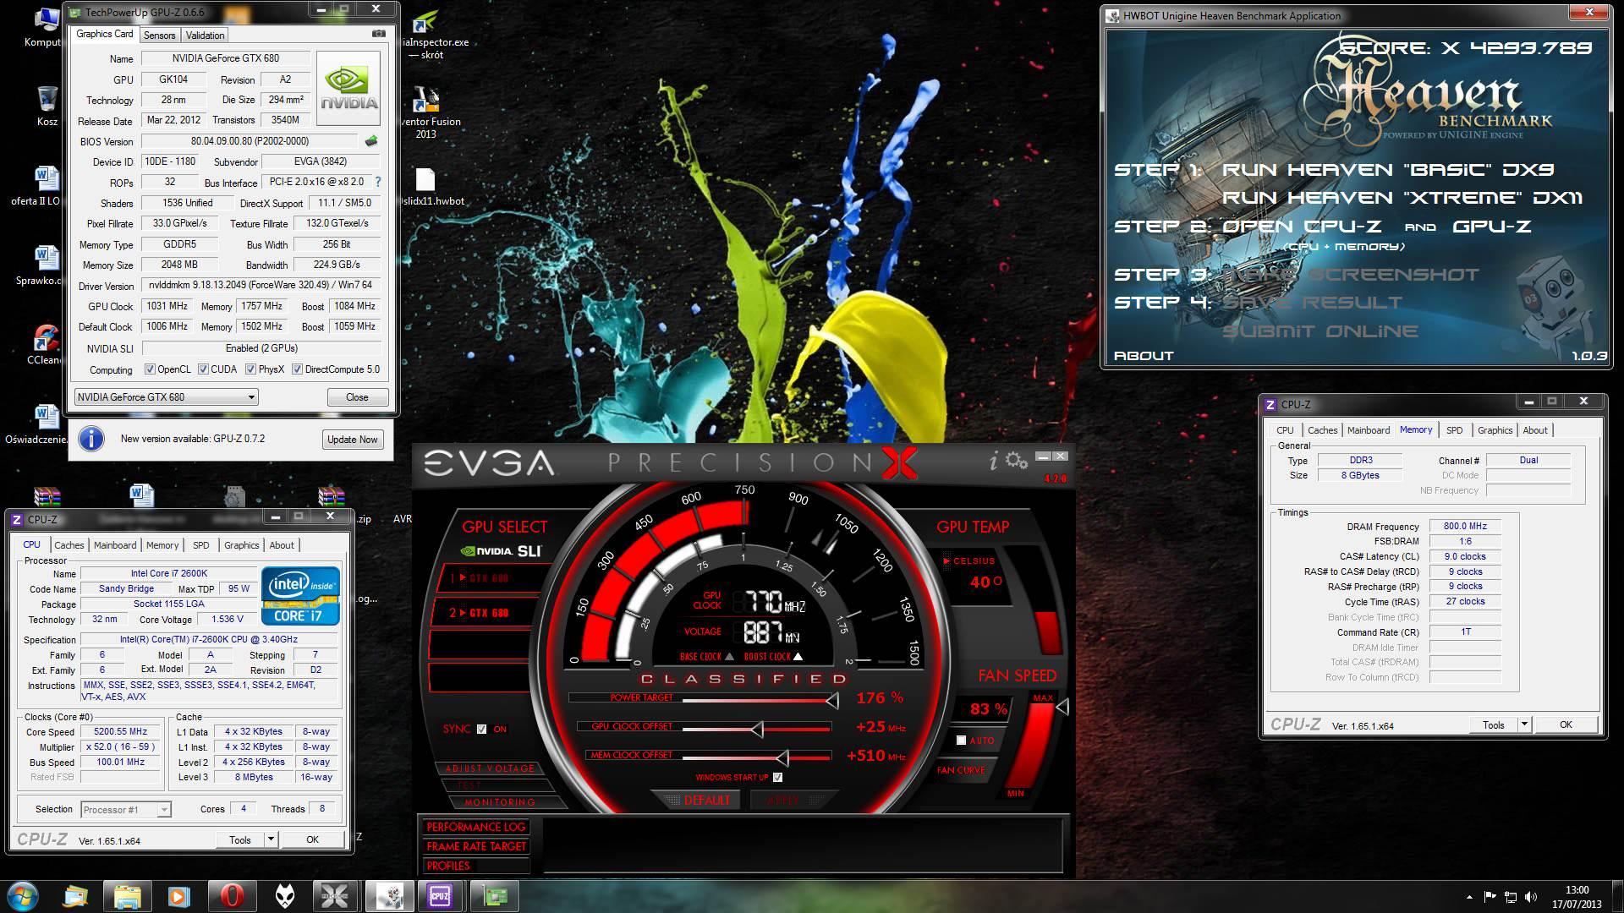Viewport: 1624px width, 913px height.
Task: Run Heaven Xtreme DX11 benchmark
Action: [x=1402, y=198]
